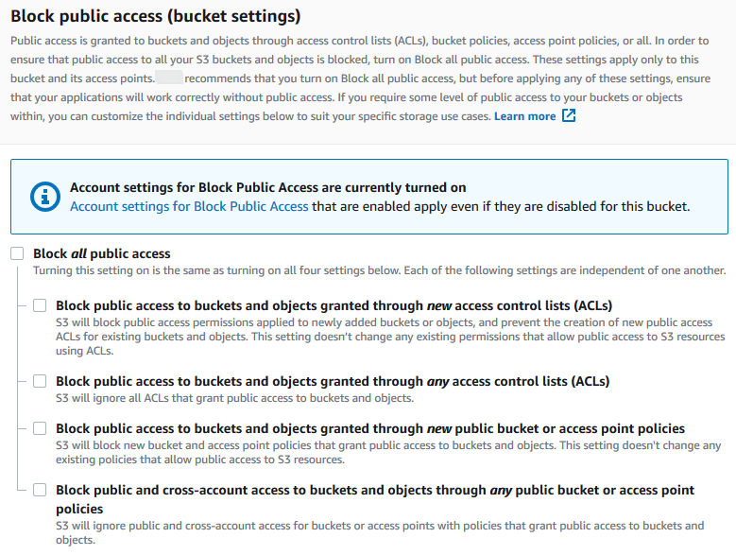Click the "Turning this setting on" helper text

click(x=379, y=270)
